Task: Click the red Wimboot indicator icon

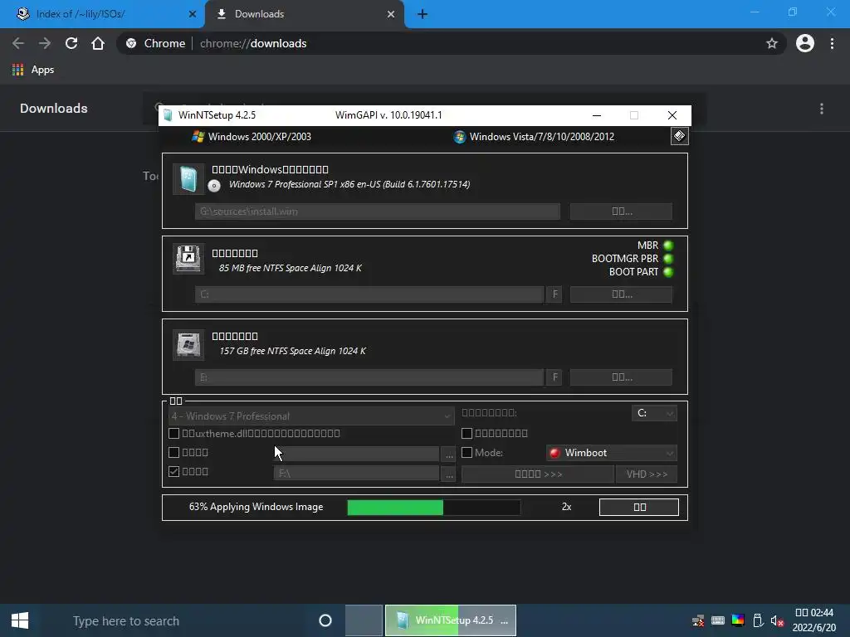Action: click(x=554, y=453)
